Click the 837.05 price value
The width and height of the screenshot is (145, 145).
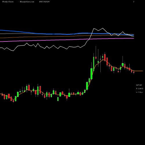click(x=139, y=85)
